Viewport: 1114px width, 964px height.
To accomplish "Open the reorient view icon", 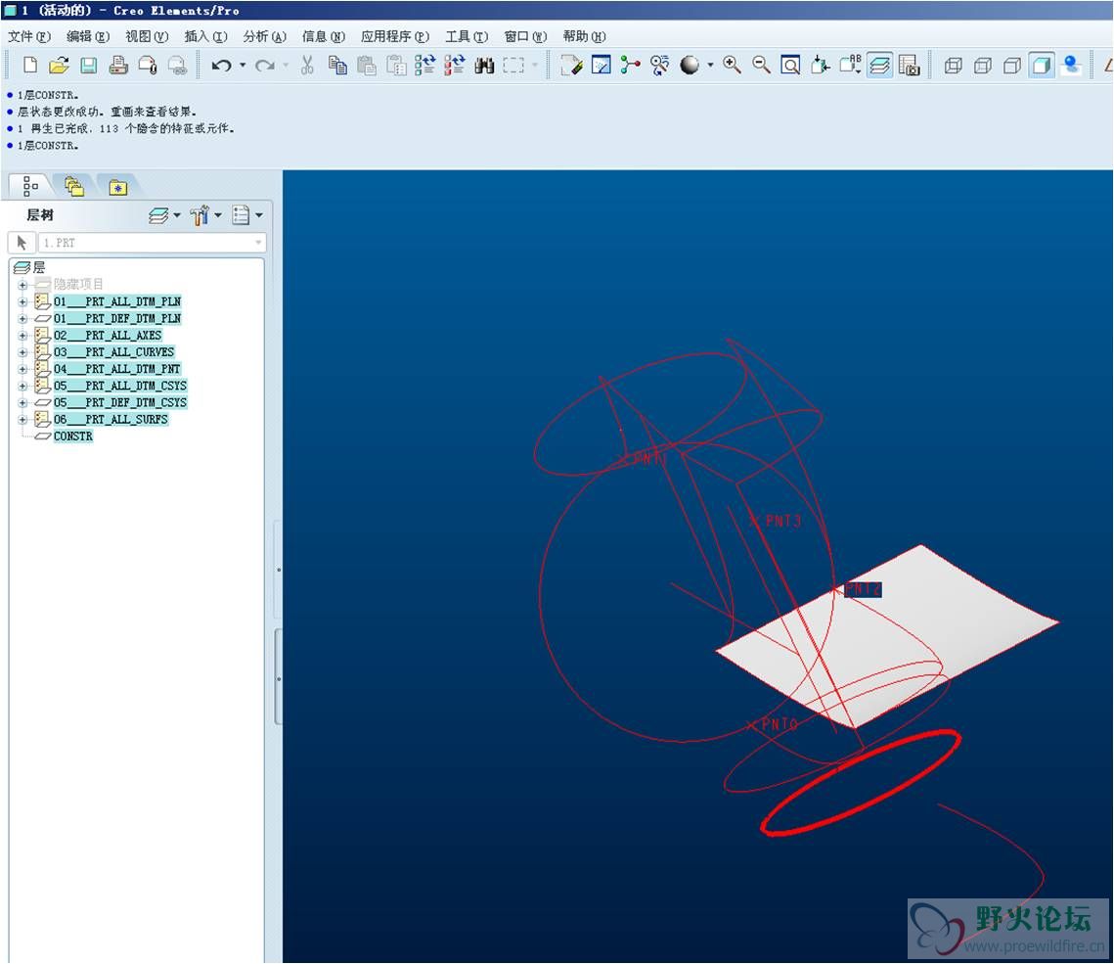I will [x=820, y=66].
